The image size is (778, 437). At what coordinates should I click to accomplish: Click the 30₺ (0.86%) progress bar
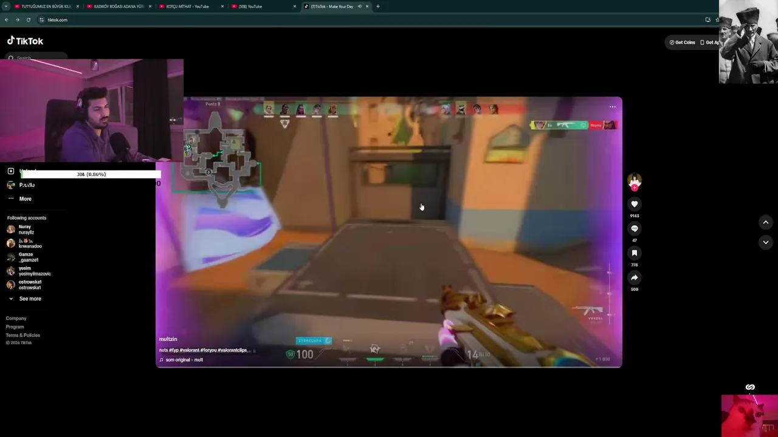[x=91, y=174]
